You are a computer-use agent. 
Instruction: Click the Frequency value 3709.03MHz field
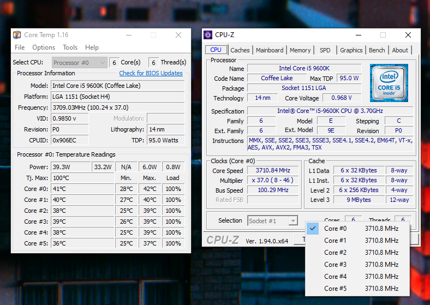pyautogui.click(x=118, y=107)
